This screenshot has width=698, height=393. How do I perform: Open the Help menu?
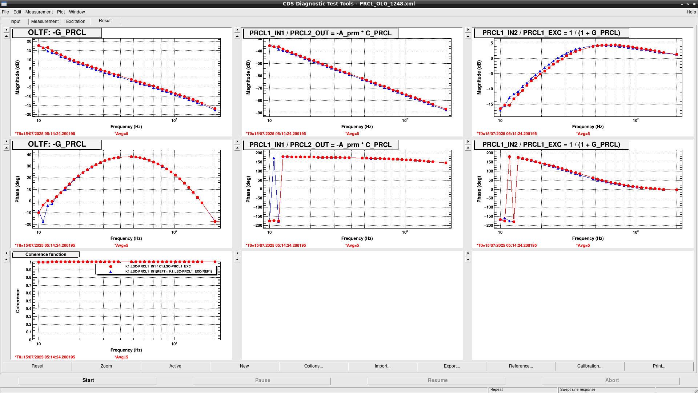[691, 12]
